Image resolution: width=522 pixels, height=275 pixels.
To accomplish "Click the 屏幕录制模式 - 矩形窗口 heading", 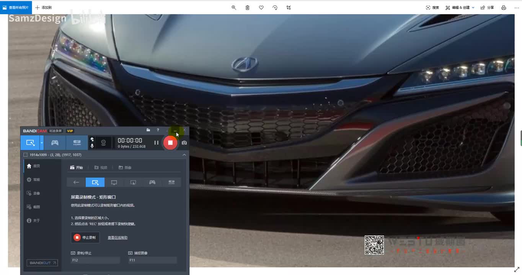I will pyautogui.click(x=93, y=197).
